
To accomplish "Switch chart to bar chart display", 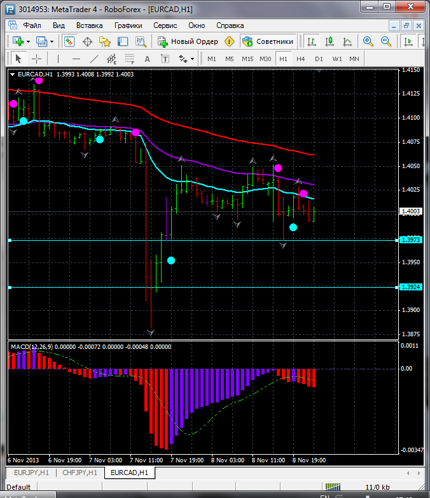I will point(312,41).
